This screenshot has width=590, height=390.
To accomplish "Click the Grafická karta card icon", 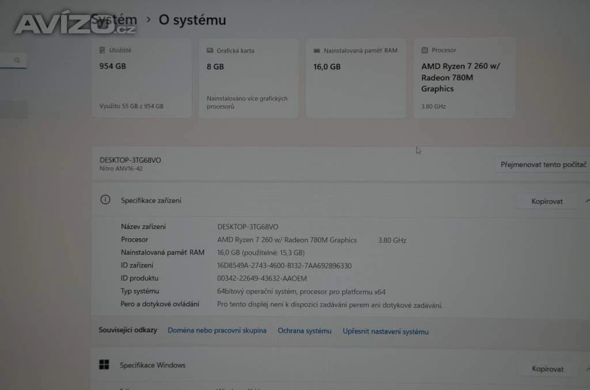I will point(210,51).
